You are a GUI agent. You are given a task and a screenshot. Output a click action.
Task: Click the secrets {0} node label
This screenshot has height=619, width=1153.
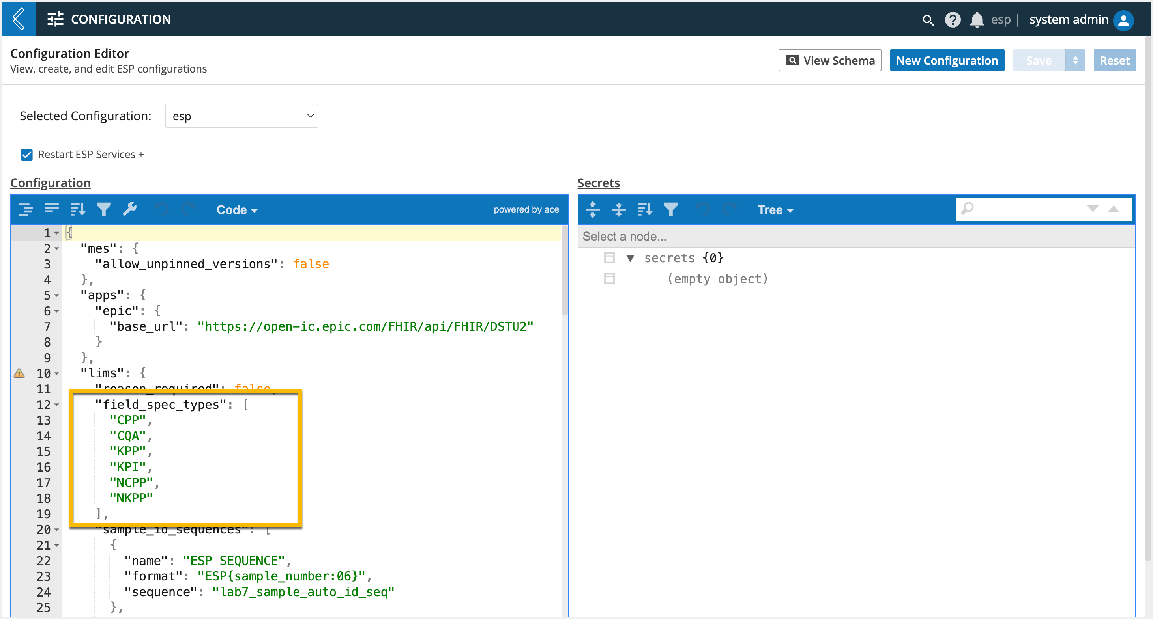coord(684,258)
